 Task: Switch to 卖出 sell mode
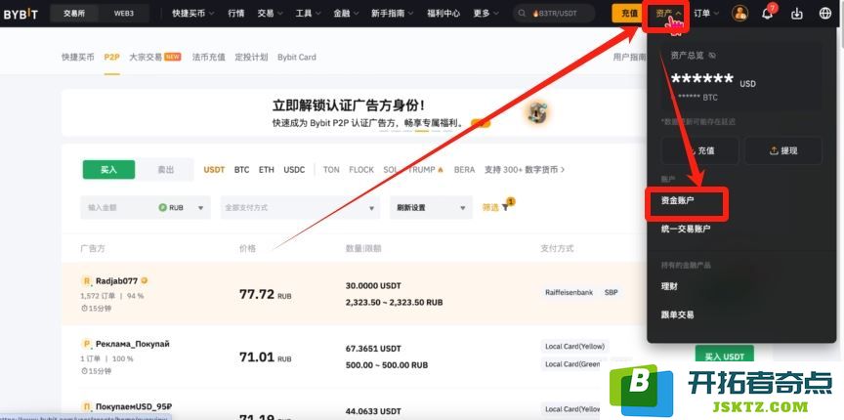point(165,169)
